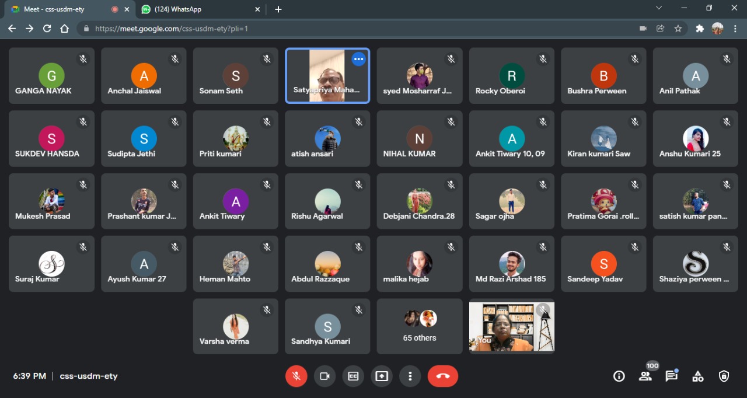Open Chrome three-dot menu

[735, 28]
